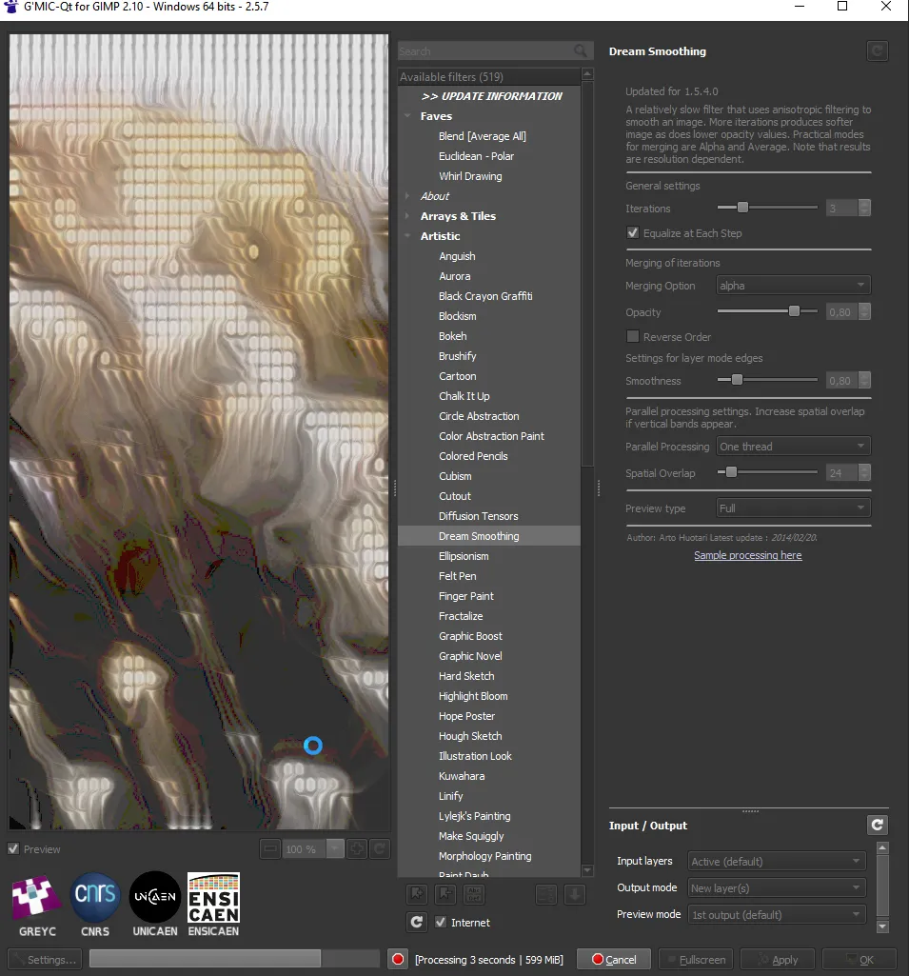Adjust the Opacity spinner arrows
The width and height of the screenshot is (909, 976).
click(x=864, y=312)
